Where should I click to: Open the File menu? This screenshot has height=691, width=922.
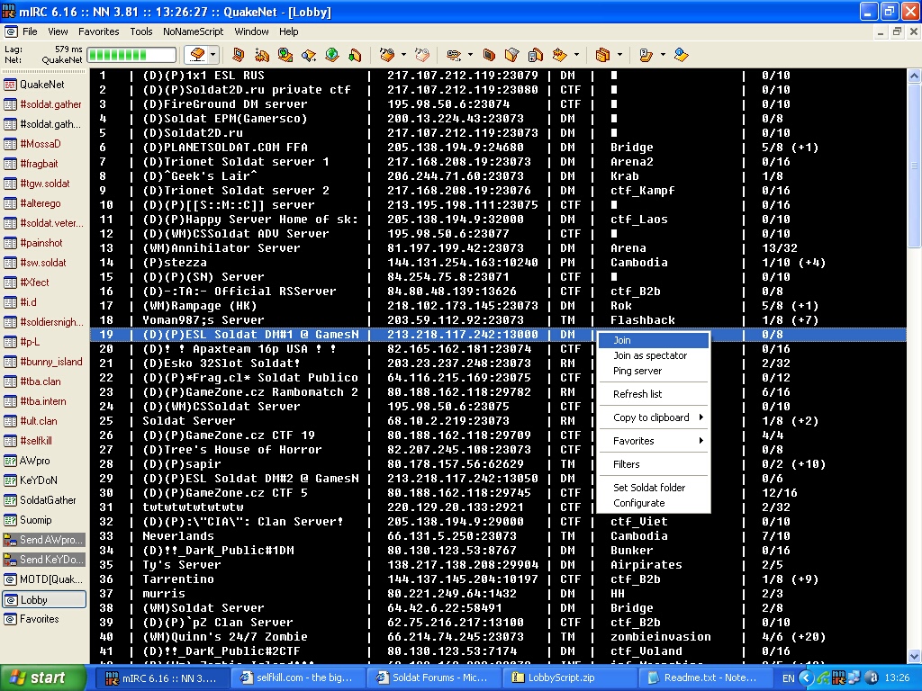pos(30,31)
